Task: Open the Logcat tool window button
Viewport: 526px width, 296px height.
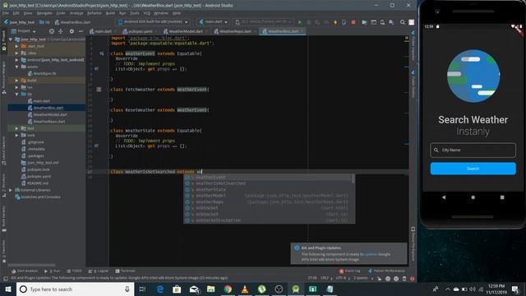Action: (99, 271)
